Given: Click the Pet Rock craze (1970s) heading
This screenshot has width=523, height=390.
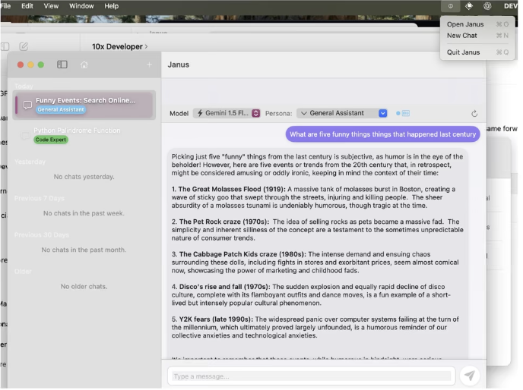Looking at the screenshot, I should [x=224, y=222].
